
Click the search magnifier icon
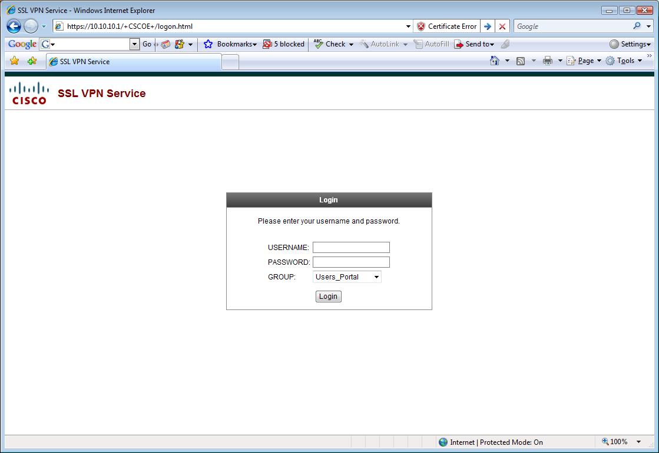637,26
